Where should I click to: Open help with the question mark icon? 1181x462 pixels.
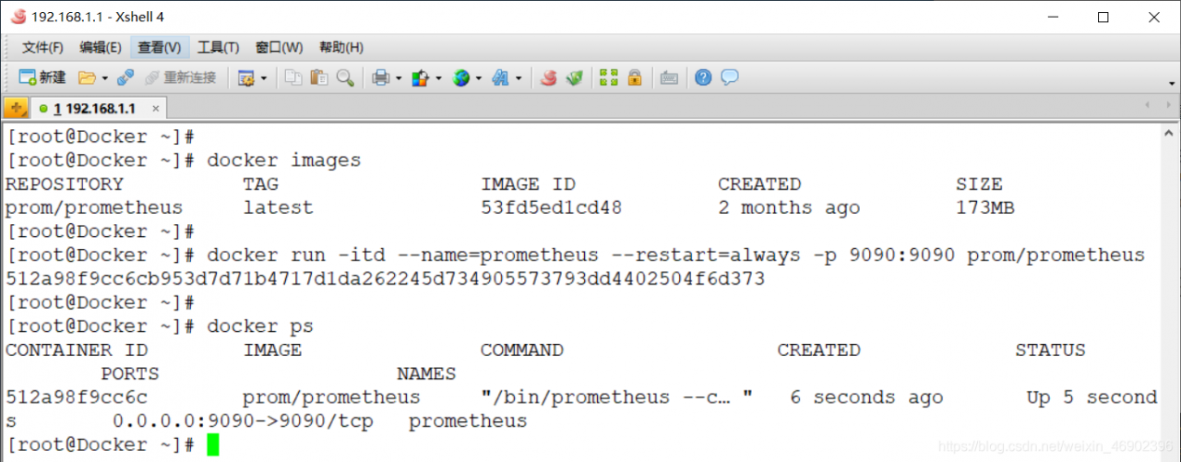coord(703,77)
